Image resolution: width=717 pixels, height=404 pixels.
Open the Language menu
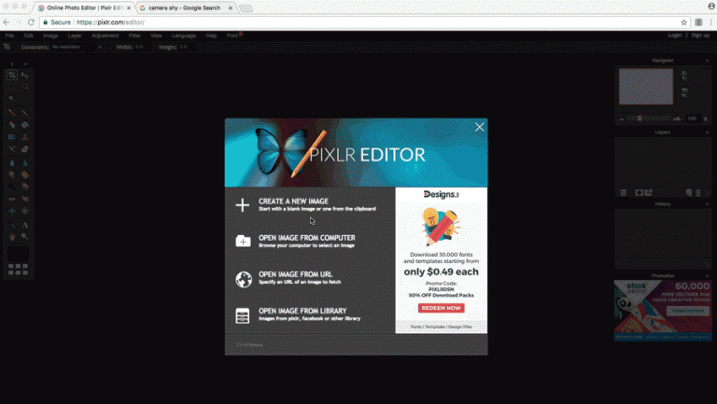[x=184, y=35]
